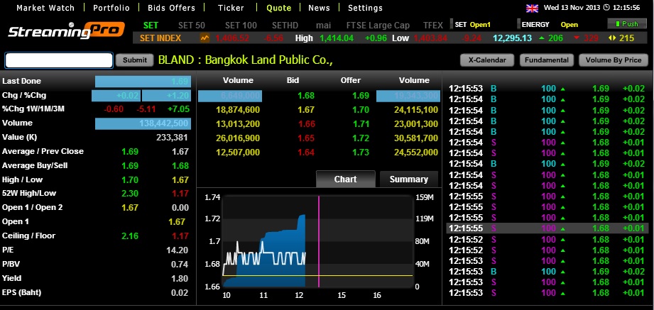Open Volume By Price view
This screenshot has width=654, height=310.
tap(613, 60)
